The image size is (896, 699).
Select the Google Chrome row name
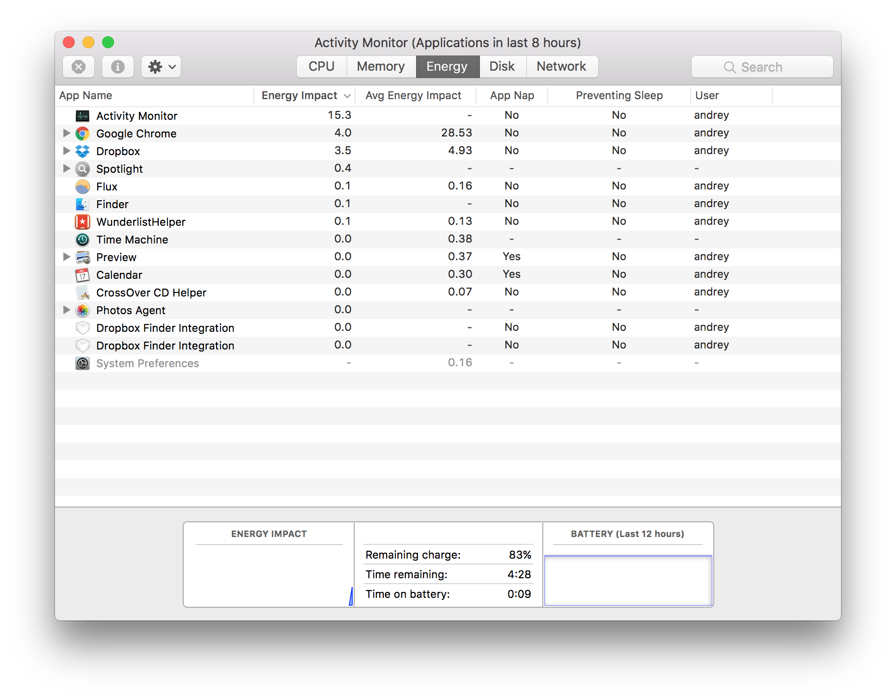coord(136,134)
